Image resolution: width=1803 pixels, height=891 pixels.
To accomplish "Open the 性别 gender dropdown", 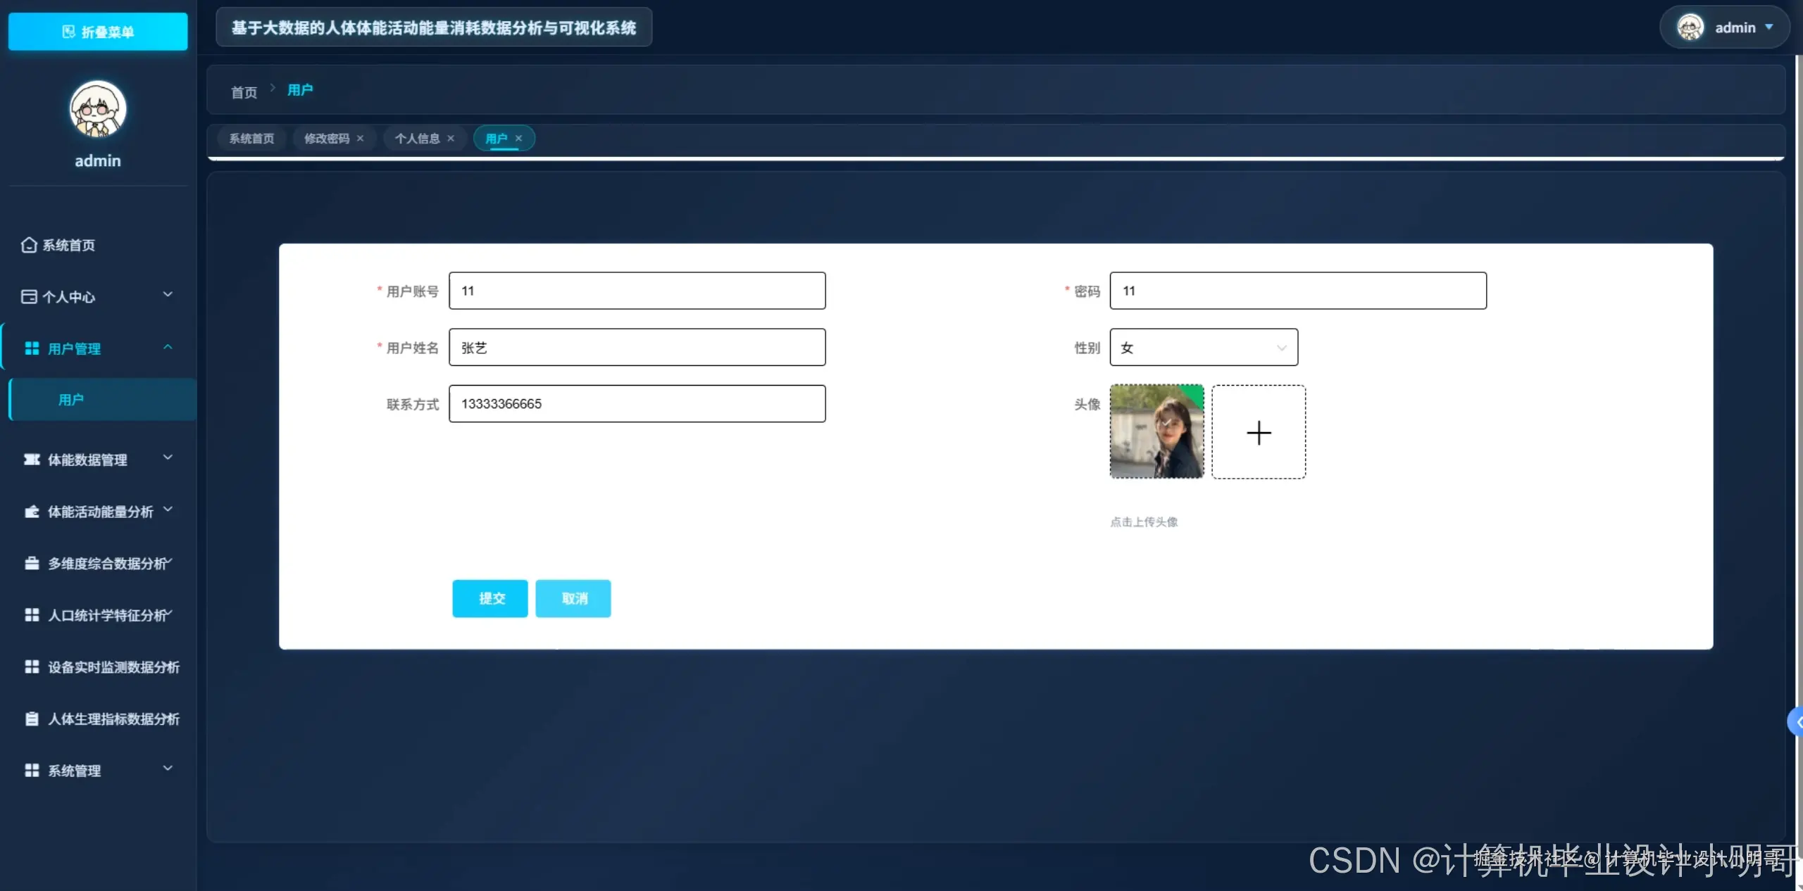I will point(1203,348).
